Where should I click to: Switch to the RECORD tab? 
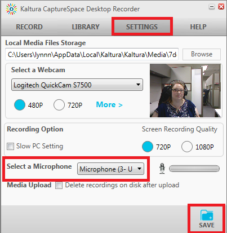click(29, 27)
